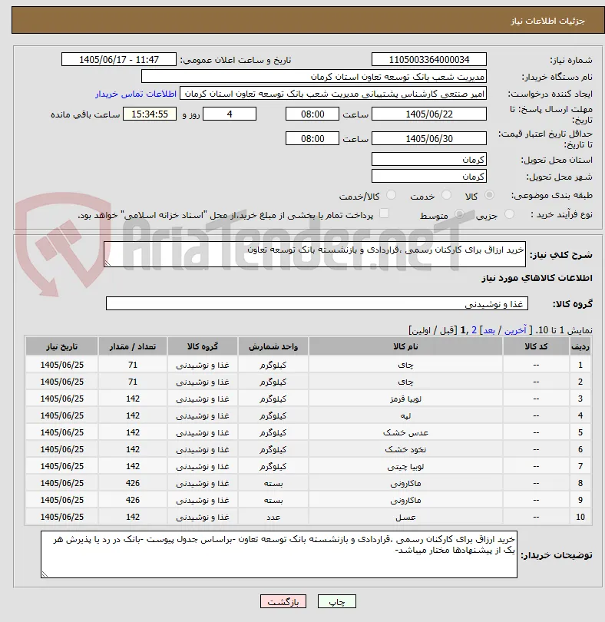Open the اطلاعات تماس خریدار link
This screenshot has height=622, width=605.
pos(136,94)
